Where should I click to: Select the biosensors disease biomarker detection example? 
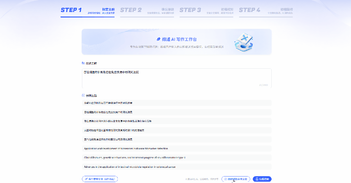point(177,148)
